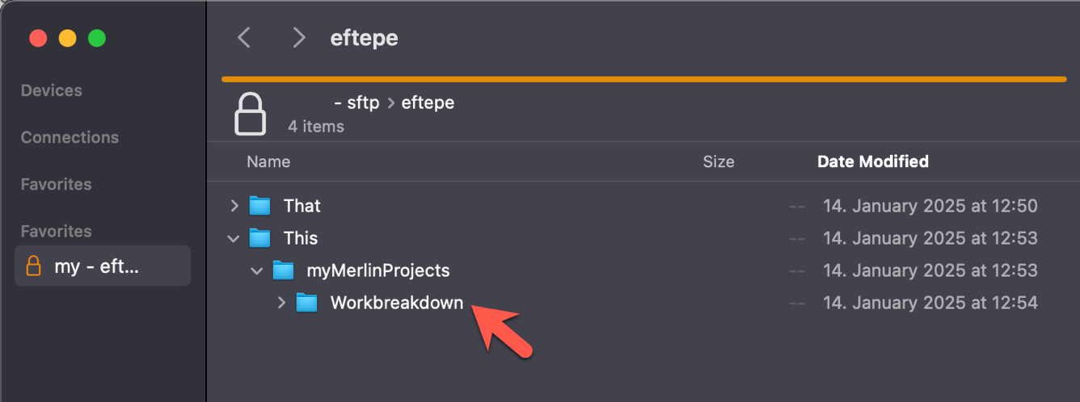Sort by the Name column header
The width and height of the screenshot is (1080, 402).
point(268,161)
